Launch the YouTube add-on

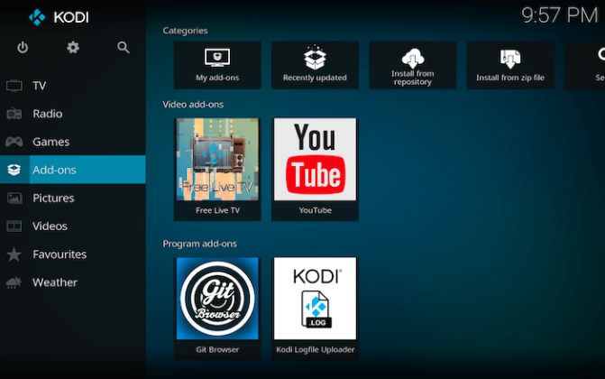pyautogui.click(x=315, y=170)
